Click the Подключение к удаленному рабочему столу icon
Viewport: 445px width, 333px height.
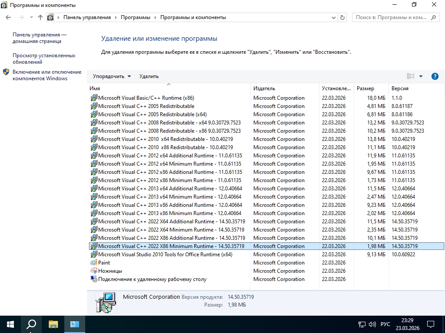[94, 279]
